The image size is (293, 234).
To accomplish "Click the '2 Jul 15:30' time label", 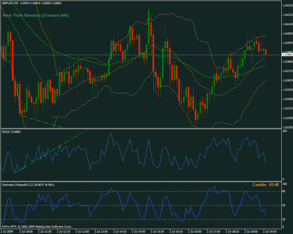I will coord(158,232).
